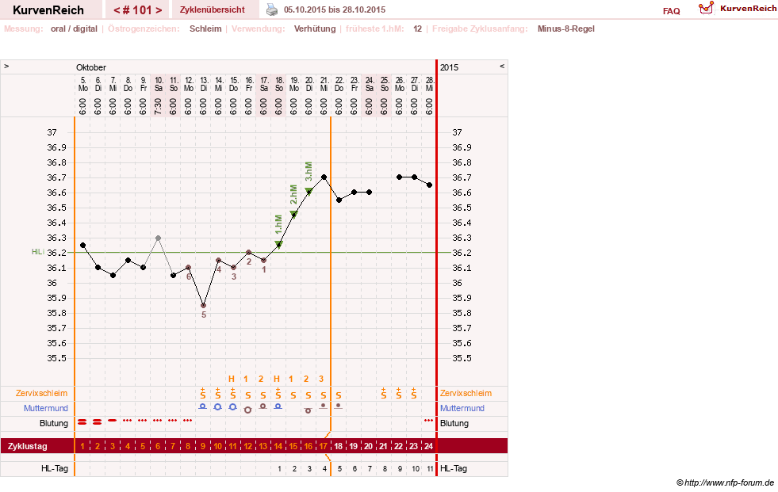Click spotting dots on cycle day 4

tap(128, 420)
